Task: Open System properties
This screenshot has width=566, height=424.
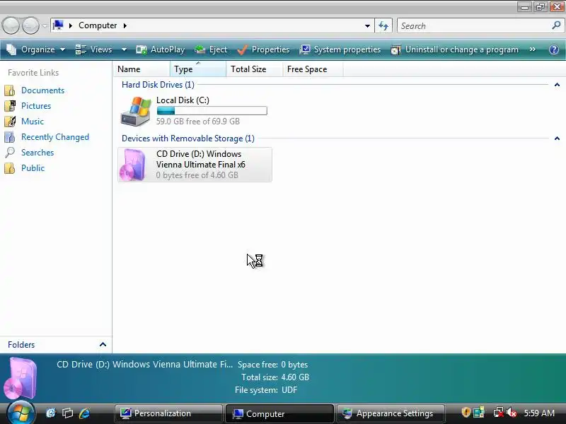Action: (340, 49)
